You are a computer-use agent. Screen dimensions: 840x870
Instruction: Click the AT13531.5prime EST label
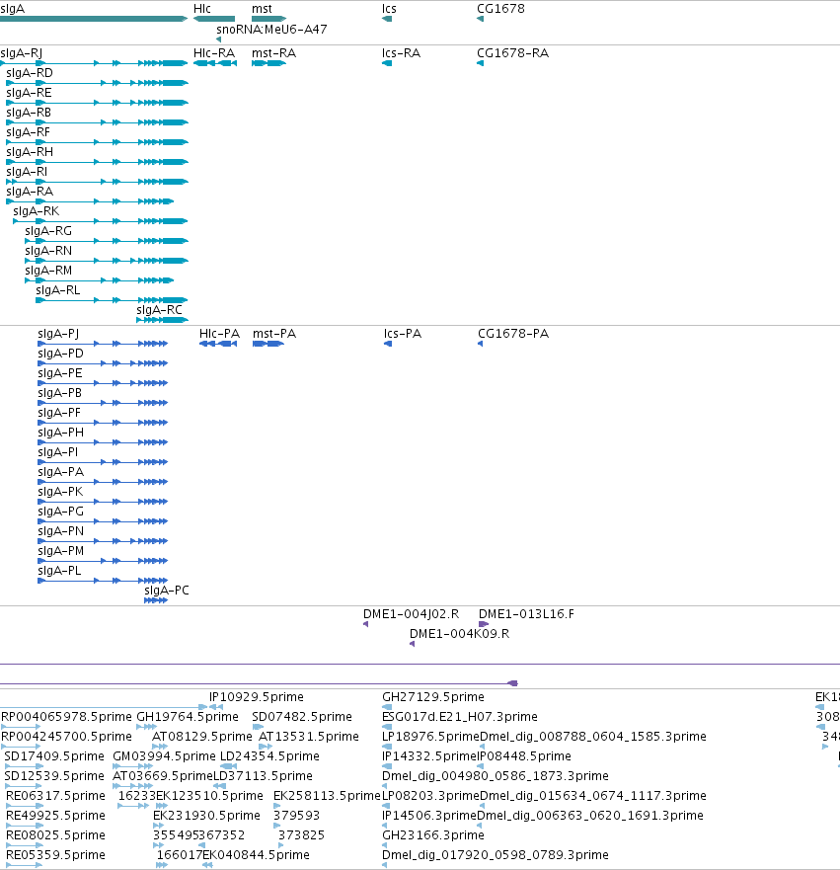coord(309,737)
